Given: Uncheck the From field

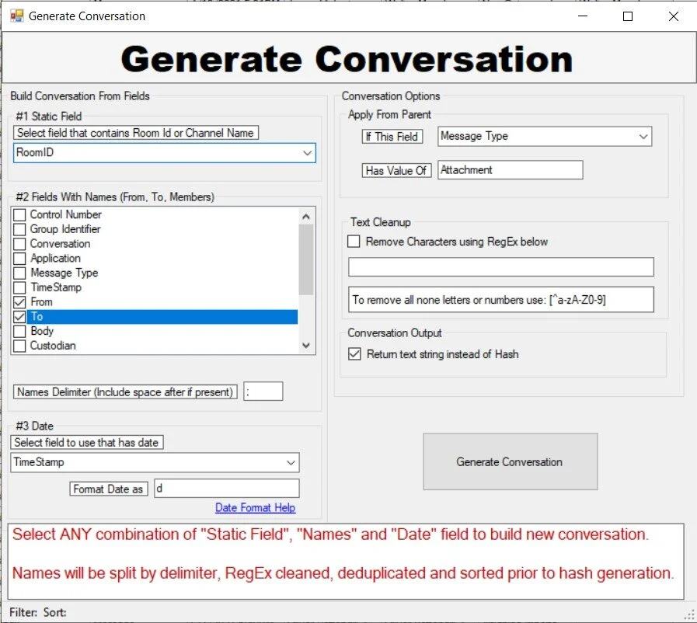Looking at the screenshot, I should point(18,301).
